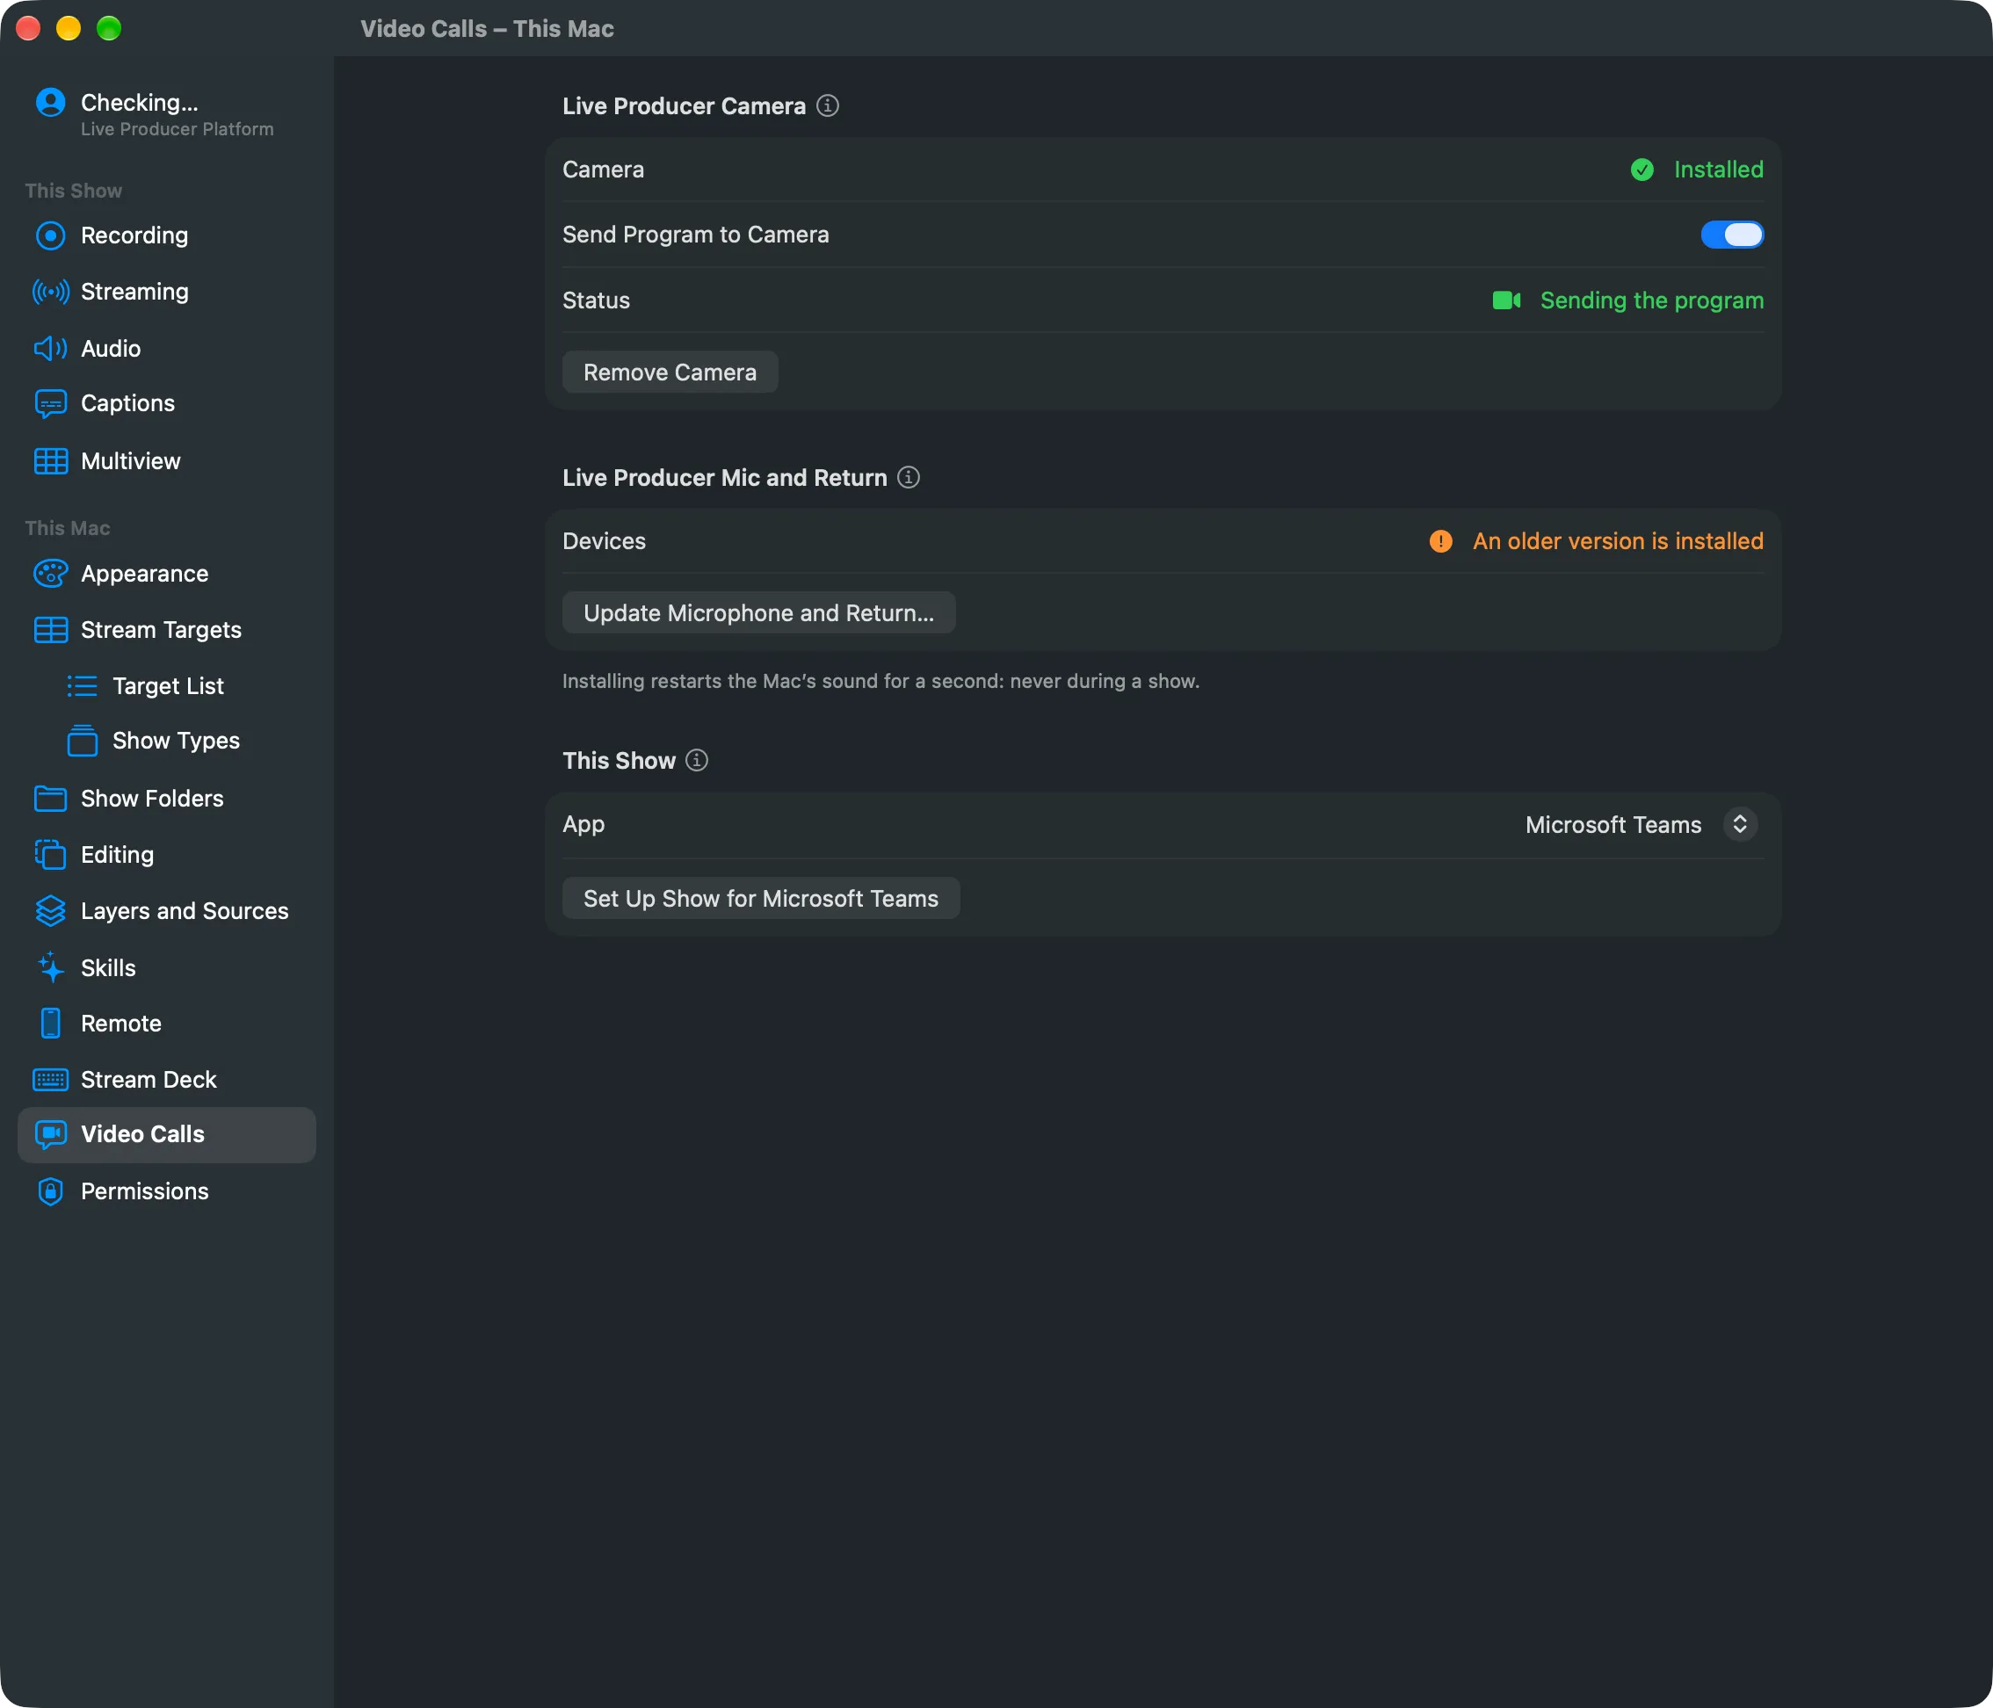Turn off Send Program to Camera switch
Screen dimensions: 1993x1708
[x=1731, y=235]
